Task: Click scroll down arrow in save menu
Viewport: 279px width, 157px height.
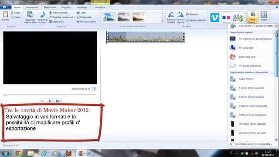Action: click(x=276, y=140)
